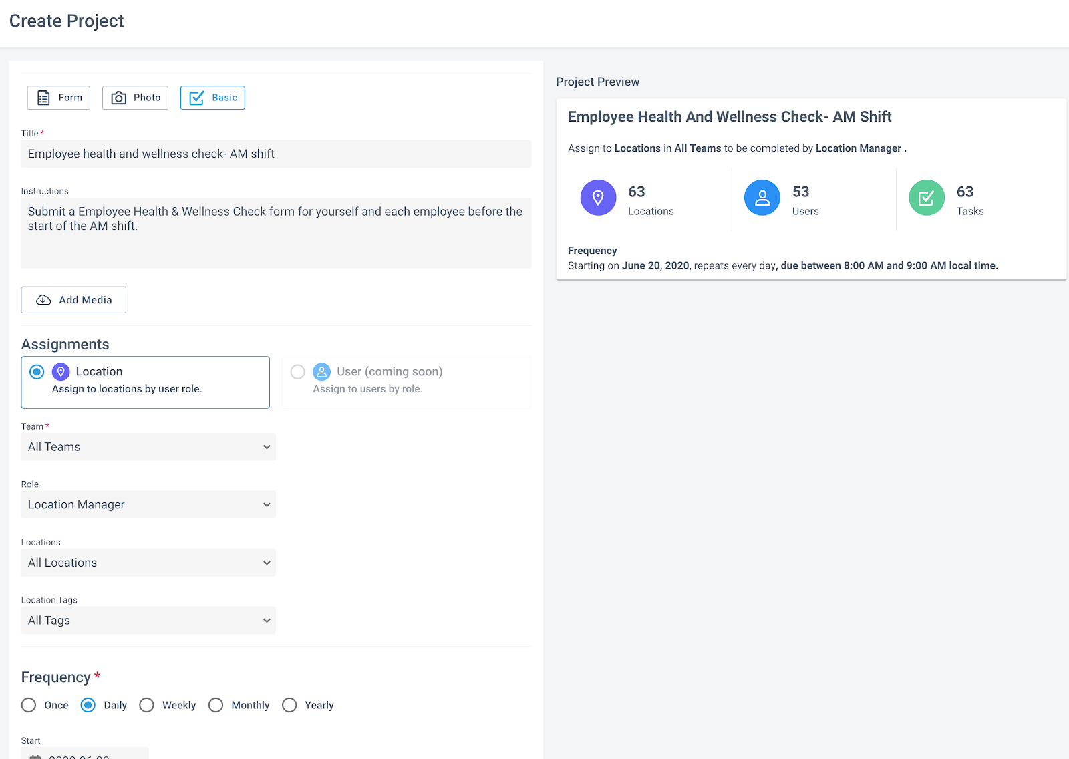
Task: Click the purple Locations icon in Project Preview
Action: point(598,198)
